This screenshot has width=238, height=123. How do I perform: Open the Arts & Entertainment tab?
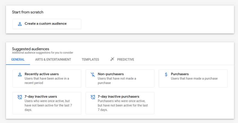[x=53, y=59]
